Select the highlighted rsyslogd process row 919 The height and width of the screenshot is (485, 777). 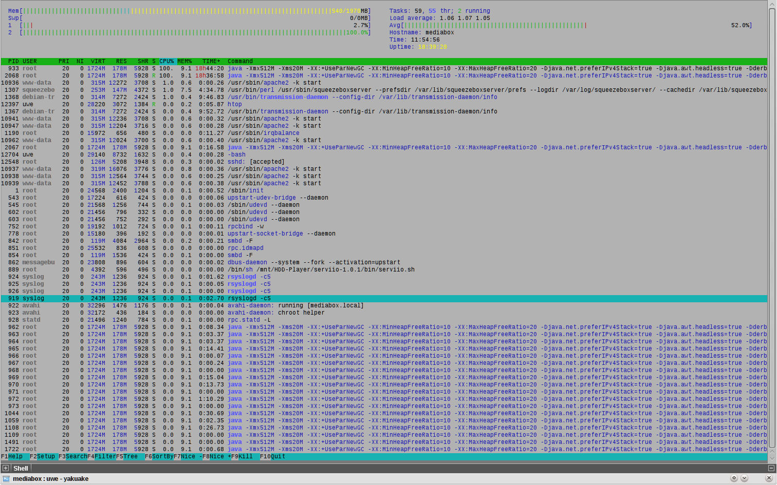[x=384, y=298]
